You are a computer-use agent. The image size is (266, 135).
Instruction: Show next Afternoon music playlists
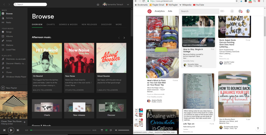pyautogui.click(x=124, y=38)
